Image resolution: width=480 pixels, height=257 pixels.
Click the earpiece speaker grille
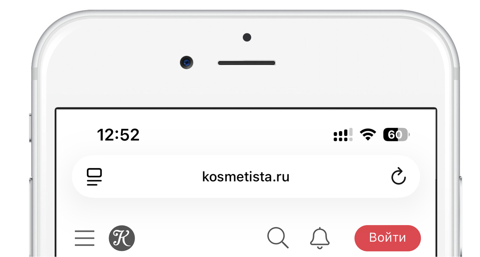247,63
